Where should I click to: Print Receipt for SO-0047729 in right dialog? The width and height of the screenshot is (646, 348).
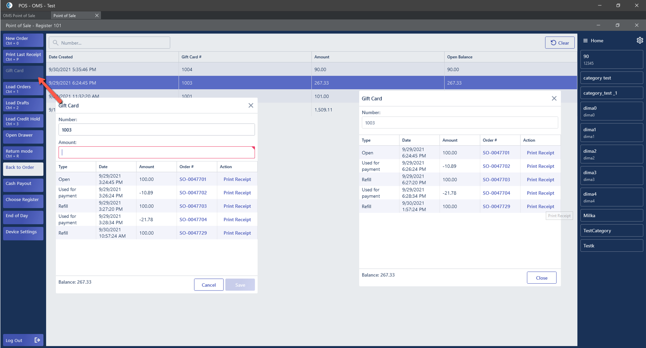[540, 207]
